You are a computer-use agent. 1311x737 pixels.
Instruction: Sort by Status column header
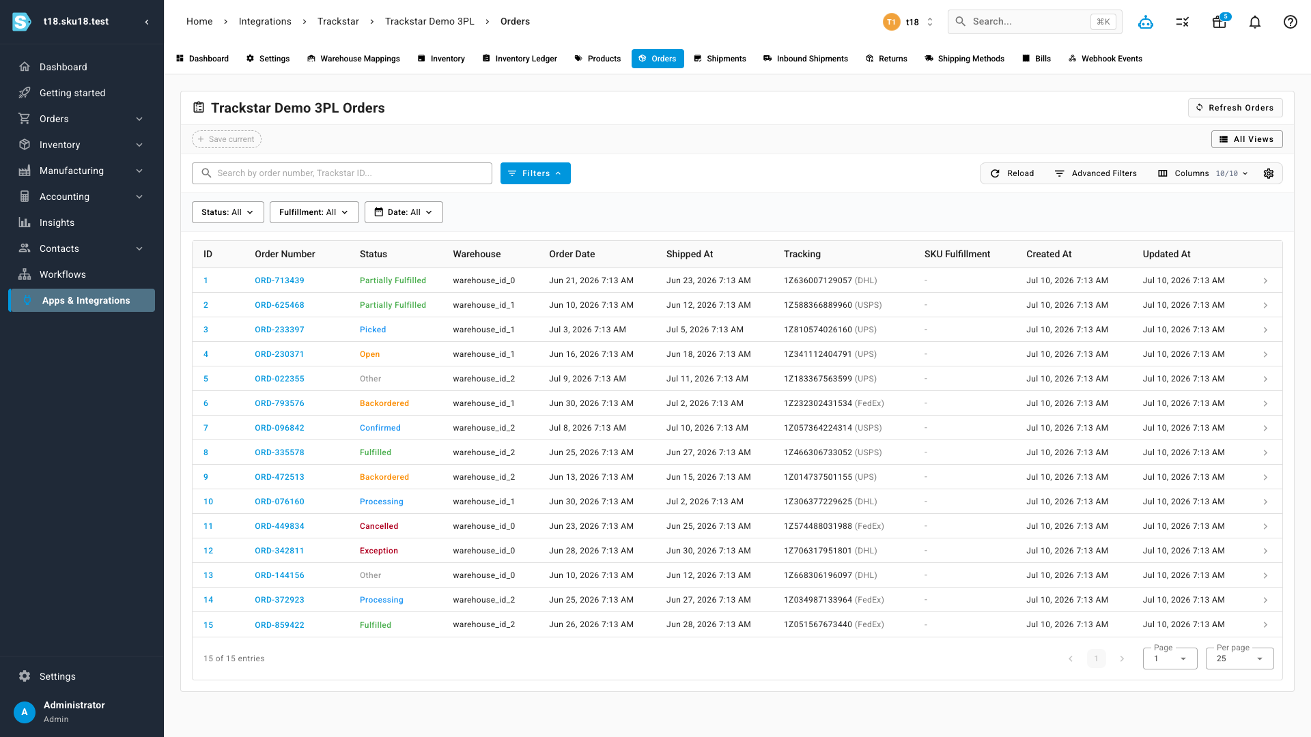tap(373, 254)
